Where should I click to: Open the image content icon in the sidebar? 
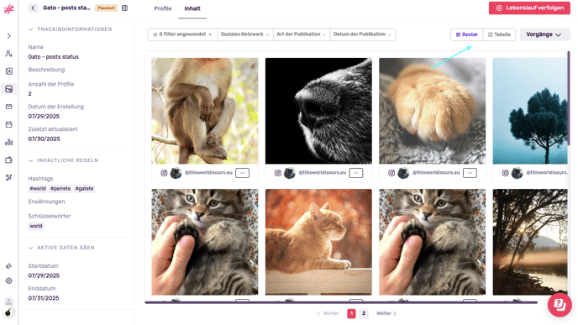9,89
